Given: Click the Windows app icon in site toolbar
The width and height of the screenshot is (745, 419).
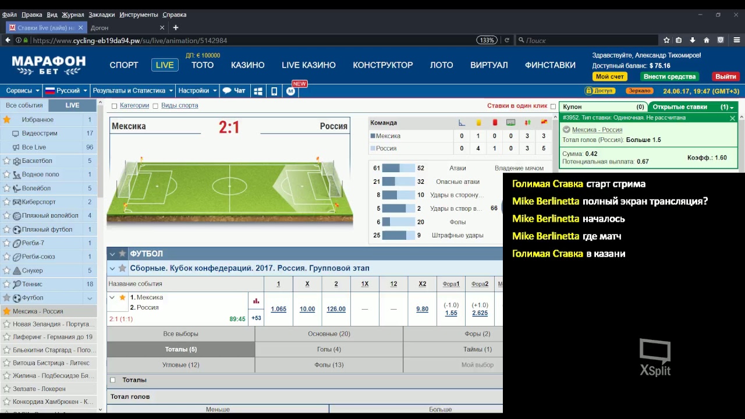Looking at the screenshot, I should click(x=258, y=91).
